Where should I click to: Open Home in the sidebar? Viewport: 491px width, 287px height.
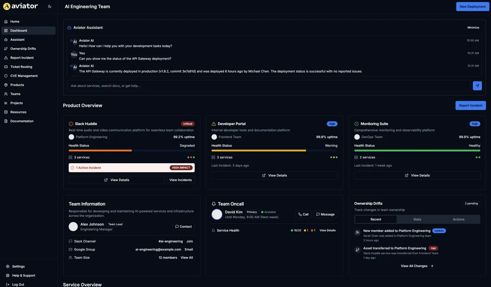[28, 21]
